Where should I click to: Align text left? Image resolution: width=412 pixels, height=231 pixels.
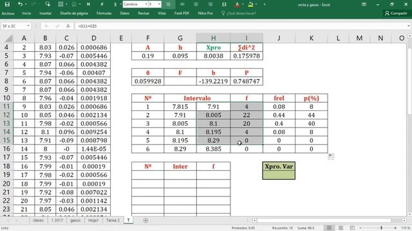pyautogui.click(x=196, y=4)
